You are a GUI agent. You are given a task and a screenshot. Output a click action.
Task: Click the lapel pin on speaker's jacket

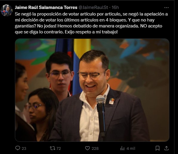tap(112, 101)
